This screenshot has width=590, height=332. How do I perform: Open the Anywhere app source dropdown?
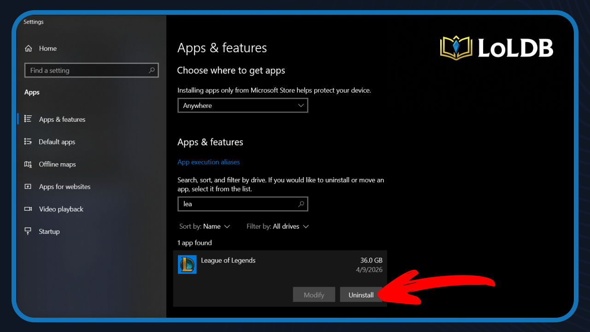[243, 105]
